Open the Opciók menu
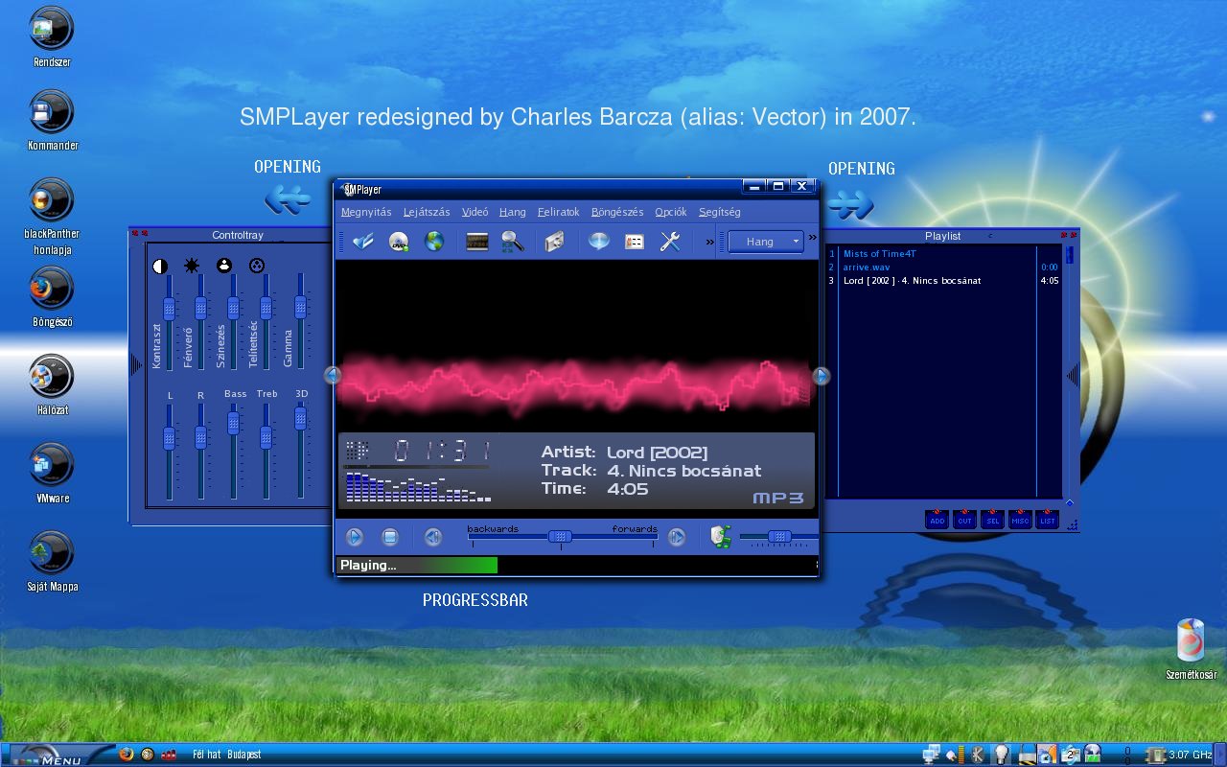Viewport: 1227px width, 767px height. (x=671, y=212)
